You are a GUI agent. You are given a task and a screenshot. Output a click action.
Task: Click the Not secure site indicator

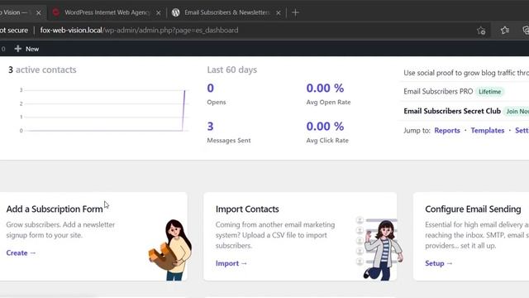[x=14, y=31]
